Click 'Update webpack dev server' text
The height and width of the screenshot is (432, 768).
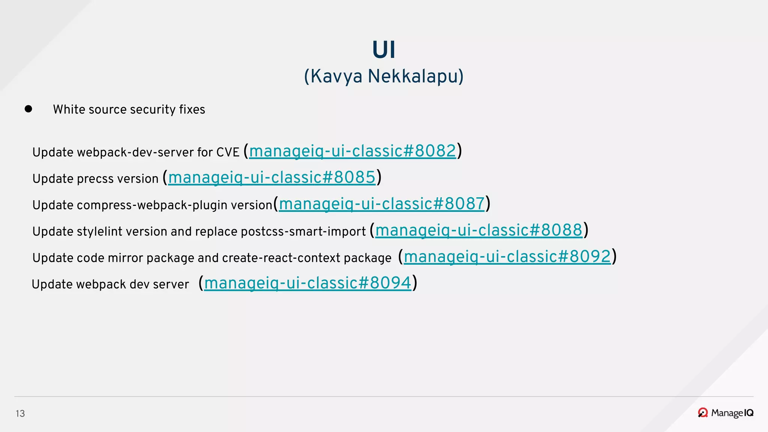coord(110,284)
